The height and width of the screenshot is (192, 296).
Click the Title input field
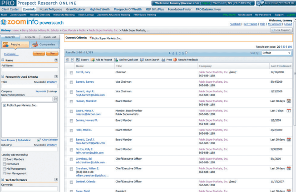point(30,86)
